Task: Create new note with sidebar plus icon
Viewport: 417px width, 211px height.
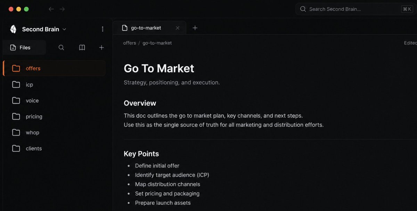Action: [x=101, y=48]
